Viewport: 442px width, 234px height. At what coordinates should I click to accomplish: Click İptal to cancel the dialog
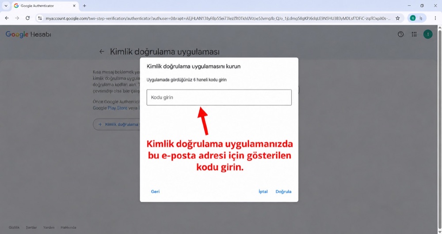point(263,192)
